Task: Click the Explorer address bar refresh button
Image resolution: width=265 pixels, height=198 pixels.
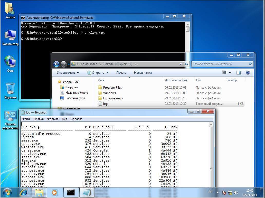Action: (x=186, y=64)
